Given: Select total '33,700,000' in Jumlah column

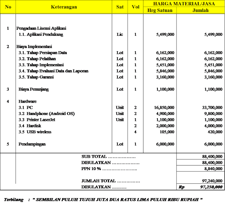Looking at the screenshot, I should [x=212, y=108].
